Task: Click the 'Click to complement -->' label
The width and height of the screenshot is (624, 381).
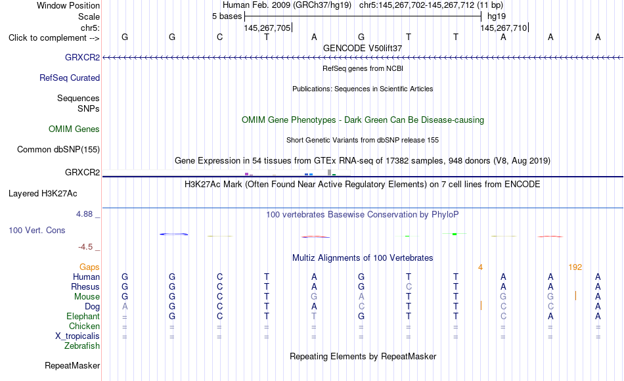Action: point(54,38)
